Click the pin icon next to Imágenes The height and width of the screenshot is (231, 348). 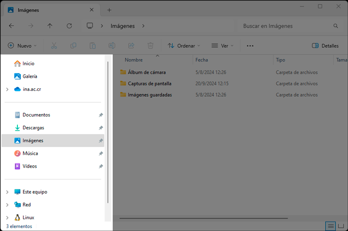(101, 141)
